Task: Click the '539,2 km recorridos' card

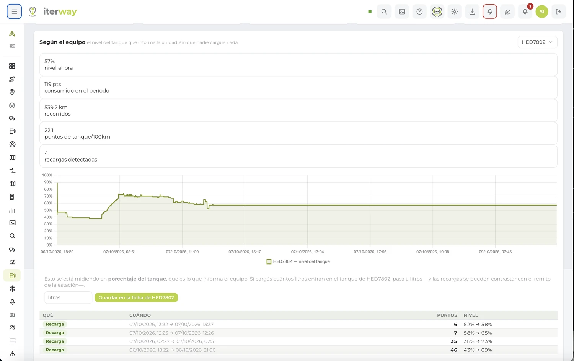Action: 298,110
